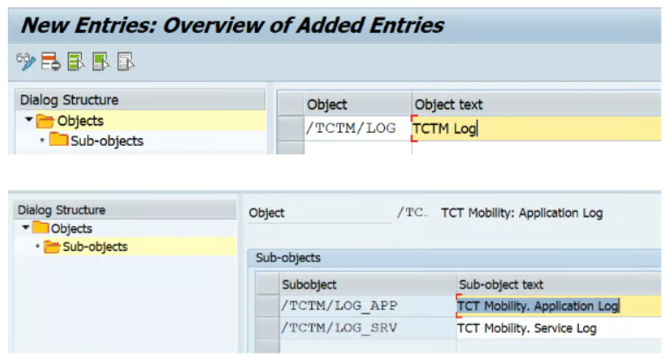The image size is (672, 363).
Task: Collapse the Objects node above highlighted Sub-objects
Action: click(x=25, y=228)
